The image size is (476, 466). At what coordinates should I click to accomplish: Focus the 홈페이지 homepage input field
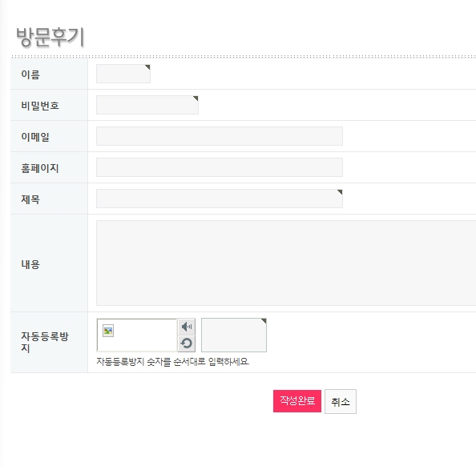[x=220, y=167]
